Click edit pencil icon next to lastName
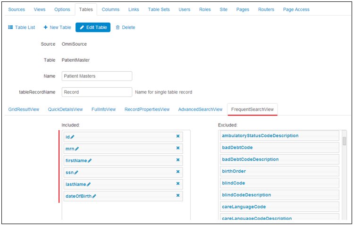 (x=89, y=184)
